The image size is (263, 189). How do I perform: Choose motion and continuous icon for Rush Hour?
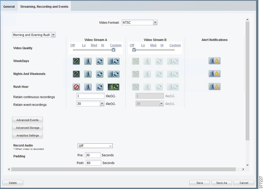pyautogui.click(x=113, y=87)
